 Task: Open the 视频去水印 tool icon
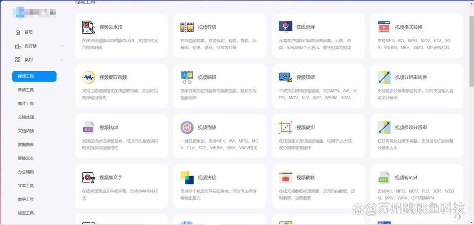pyautogui.click(x=88, y=27)
